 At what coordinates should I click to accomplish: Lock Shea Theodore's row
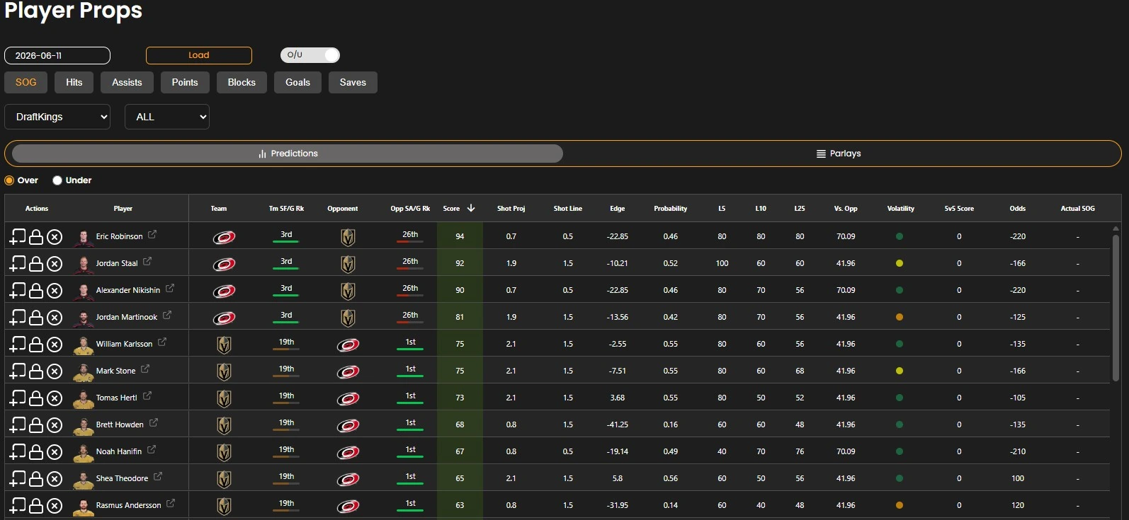click(x=36, y=478)
